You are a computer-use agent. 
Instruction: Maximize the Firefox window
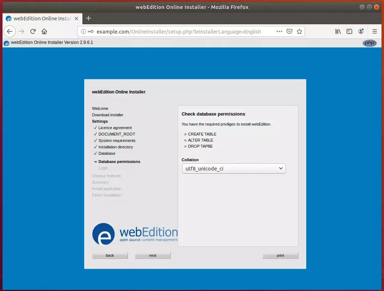pos(369,7)
